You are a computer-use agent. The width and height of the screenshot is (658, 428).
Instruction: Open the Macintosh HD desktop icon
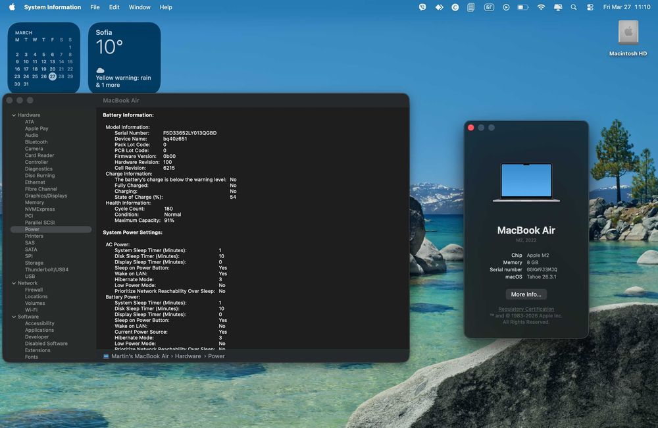tap(628, 38)
